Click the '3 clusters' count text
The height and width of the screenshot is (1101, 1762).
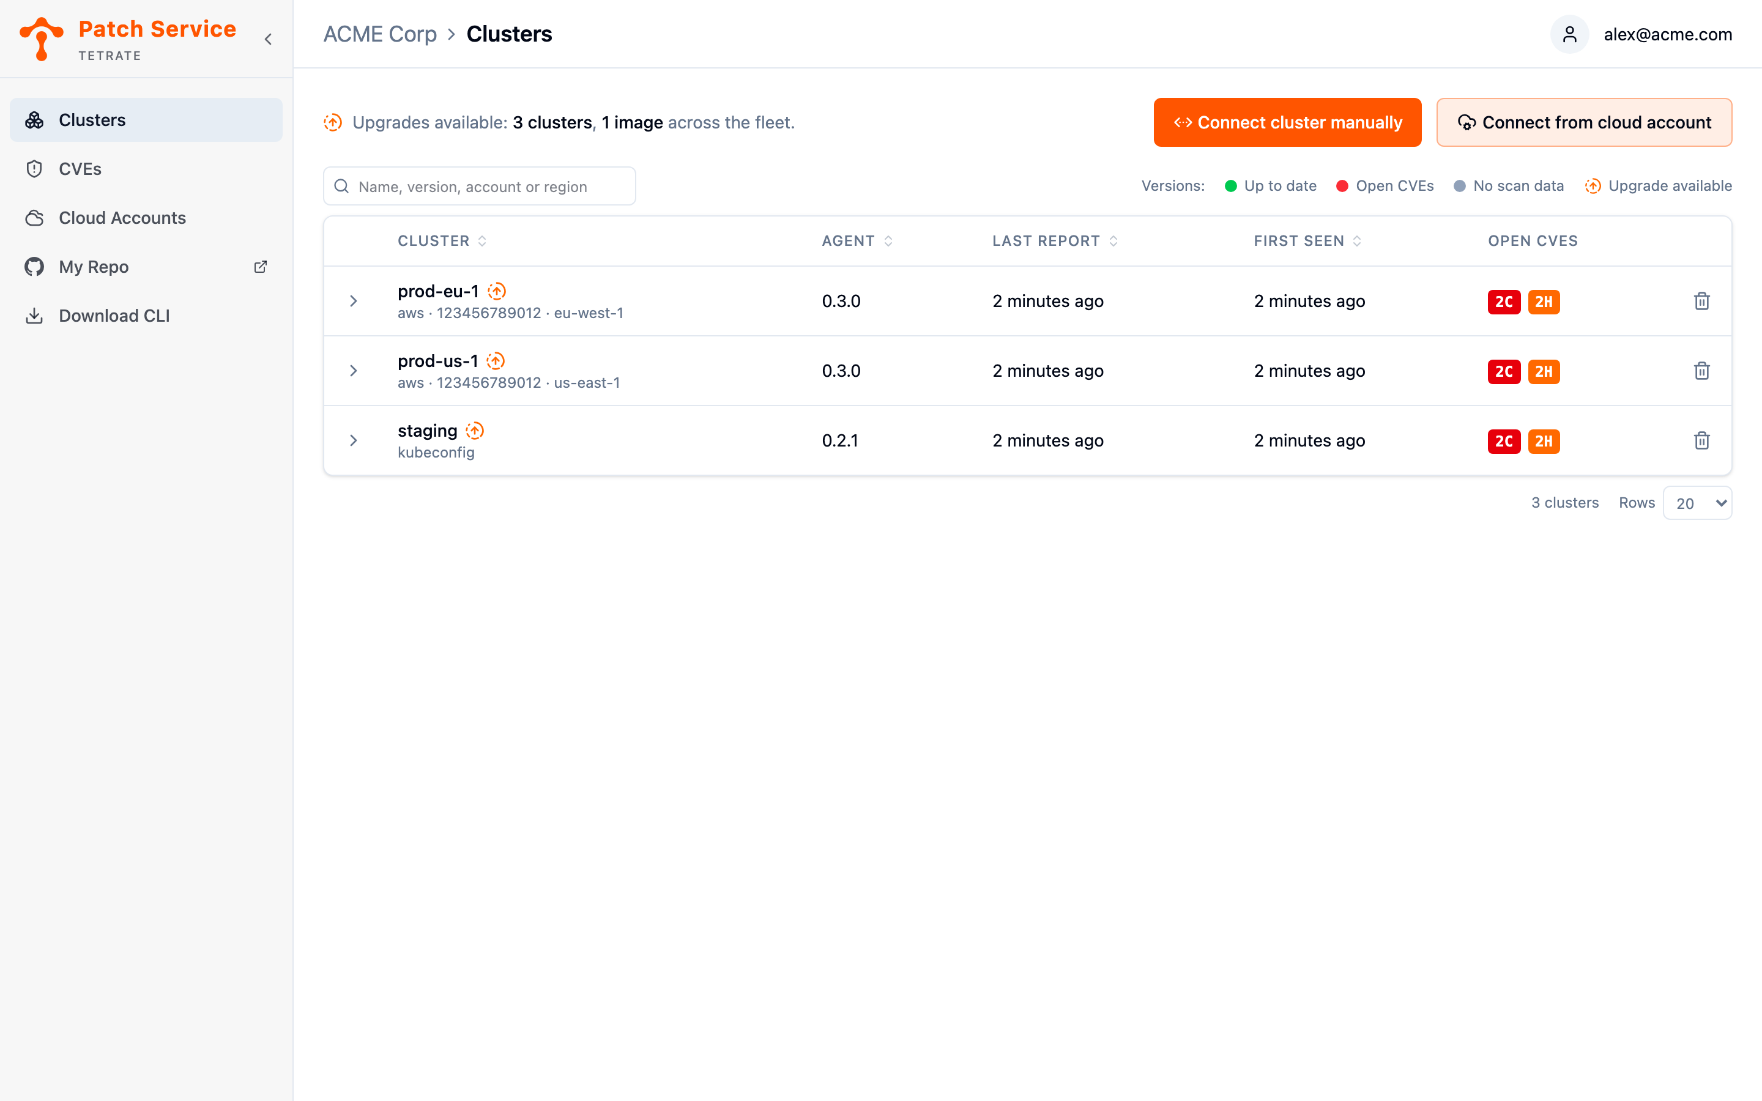(x=1564, y=502)
